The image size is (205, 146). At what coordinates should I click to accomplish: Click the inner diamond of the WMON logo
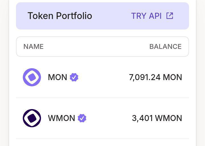click(32, 118)
